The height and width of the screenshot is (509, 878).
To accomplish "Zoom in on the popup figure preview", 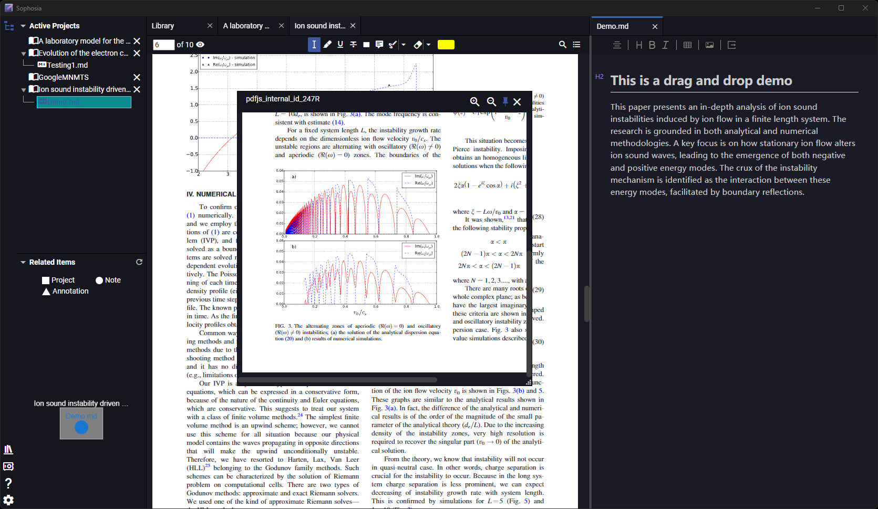I will (x=474, y=101).
